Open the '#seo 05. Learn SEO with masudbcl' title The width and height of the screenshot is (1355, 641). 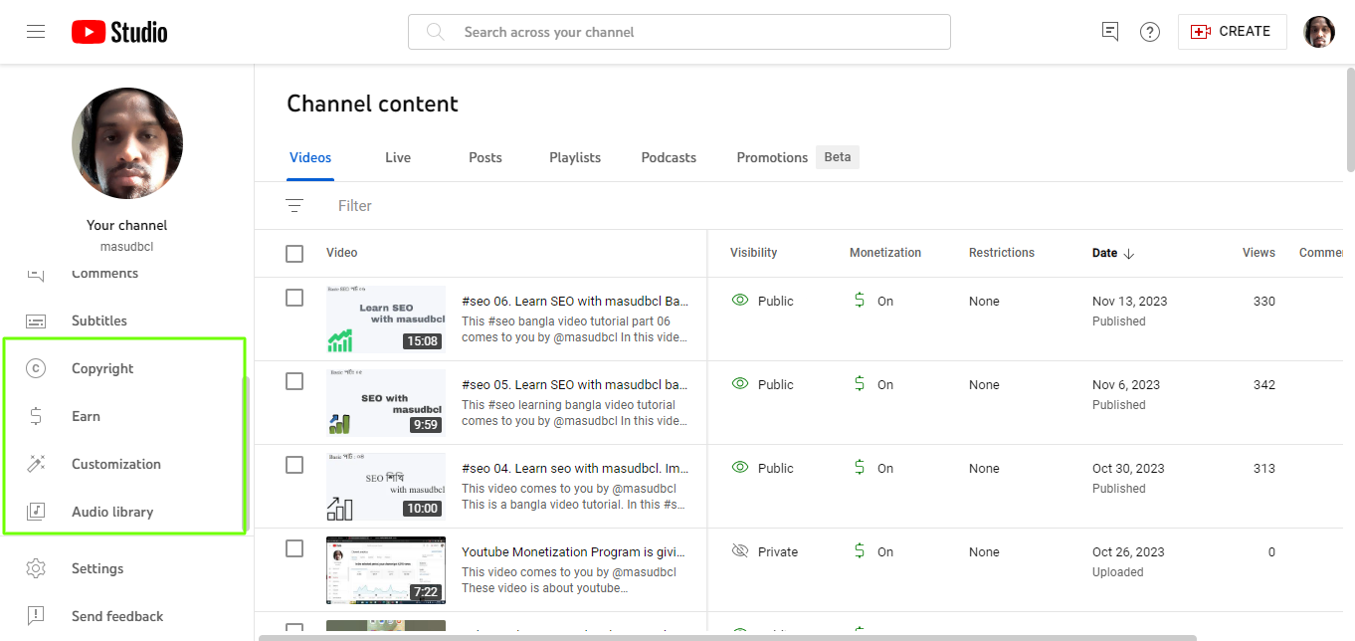tap(575, 384)
